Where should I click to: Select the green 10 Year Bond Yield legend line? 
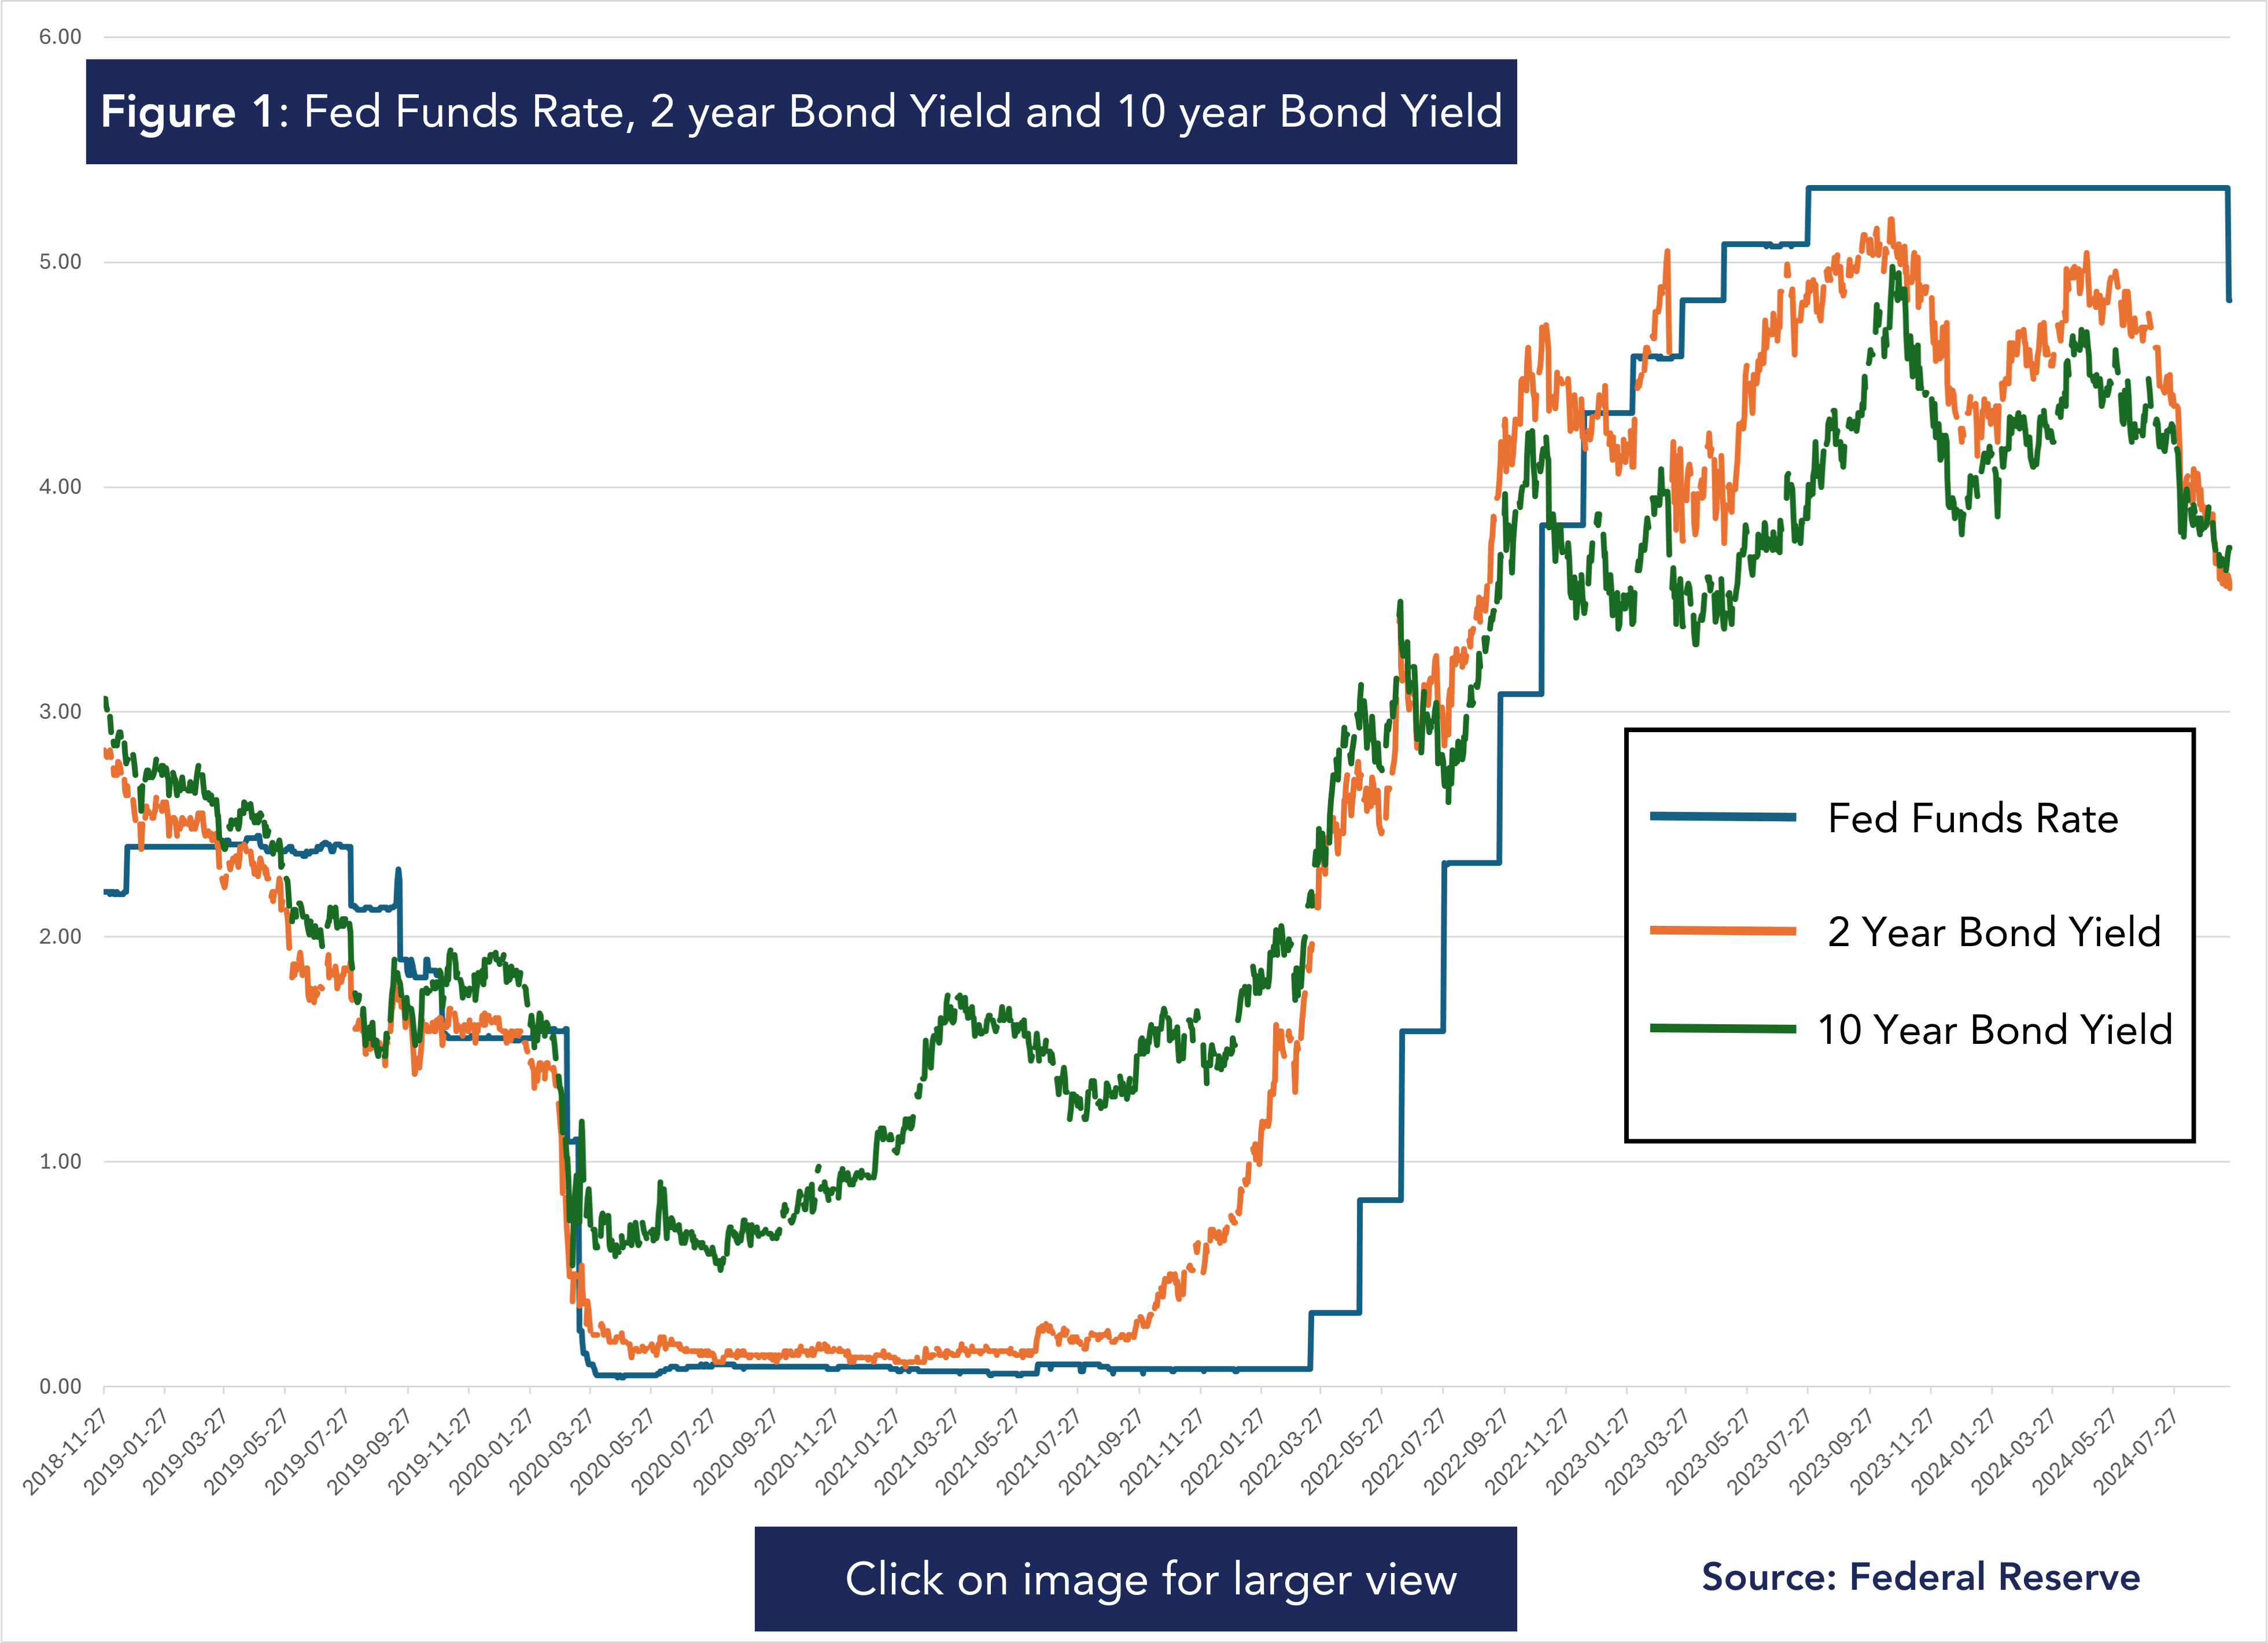(1723, 1028)
